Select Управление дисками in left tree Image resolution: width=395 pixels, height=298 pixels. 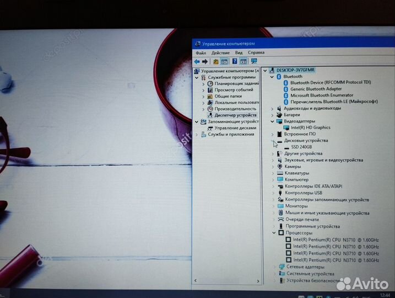tap(235, 128)
